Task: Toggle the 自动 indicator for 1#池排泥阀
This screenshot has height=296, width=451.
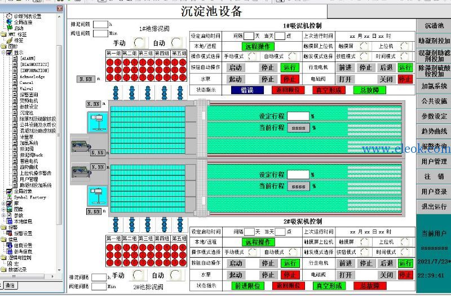Action: [176, 43]
